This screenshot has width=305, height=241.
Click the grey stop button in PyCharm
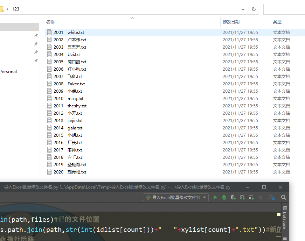261,198
